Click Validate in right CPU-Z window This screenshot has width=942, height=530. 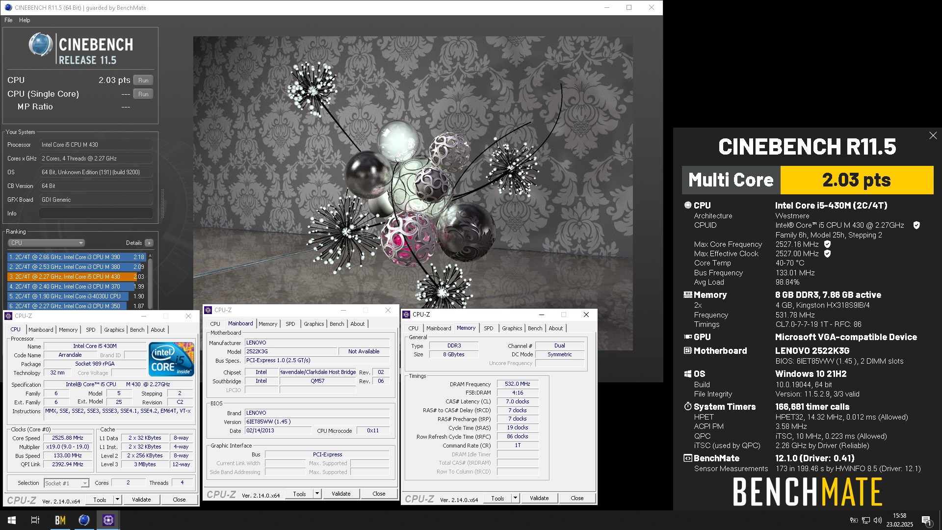coord(539,498)
